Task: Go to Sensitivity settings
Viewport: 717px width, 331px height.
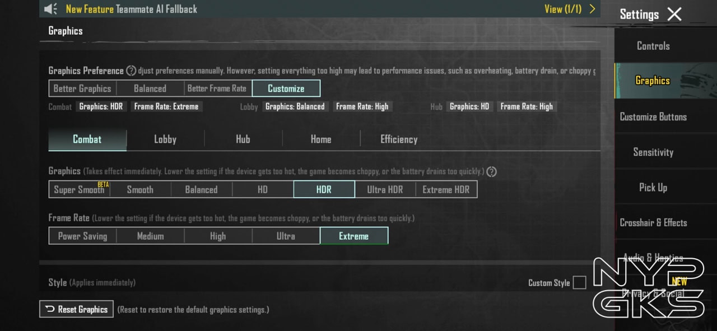Action: tap(653, 152)
